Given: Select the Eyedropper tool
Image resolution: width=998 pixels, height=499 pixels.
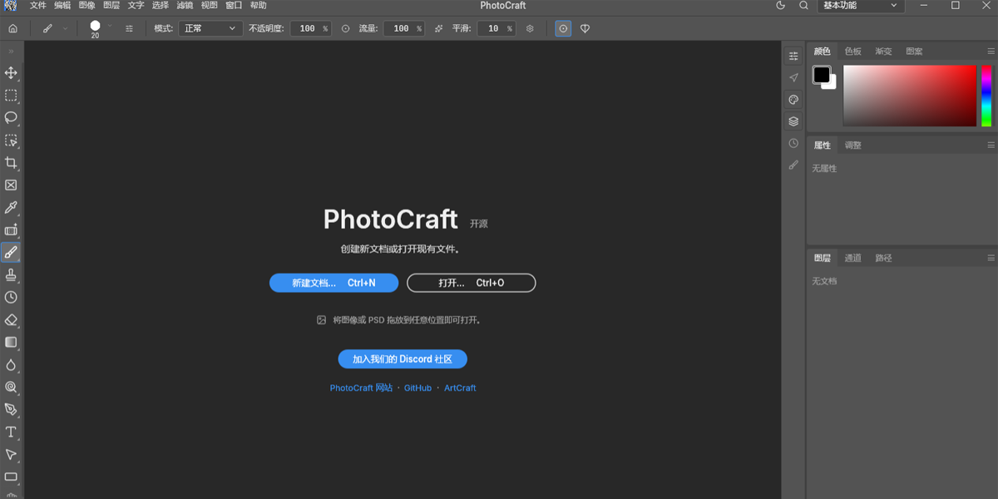Looking at the screenshot, I should [x=11, y=208].
